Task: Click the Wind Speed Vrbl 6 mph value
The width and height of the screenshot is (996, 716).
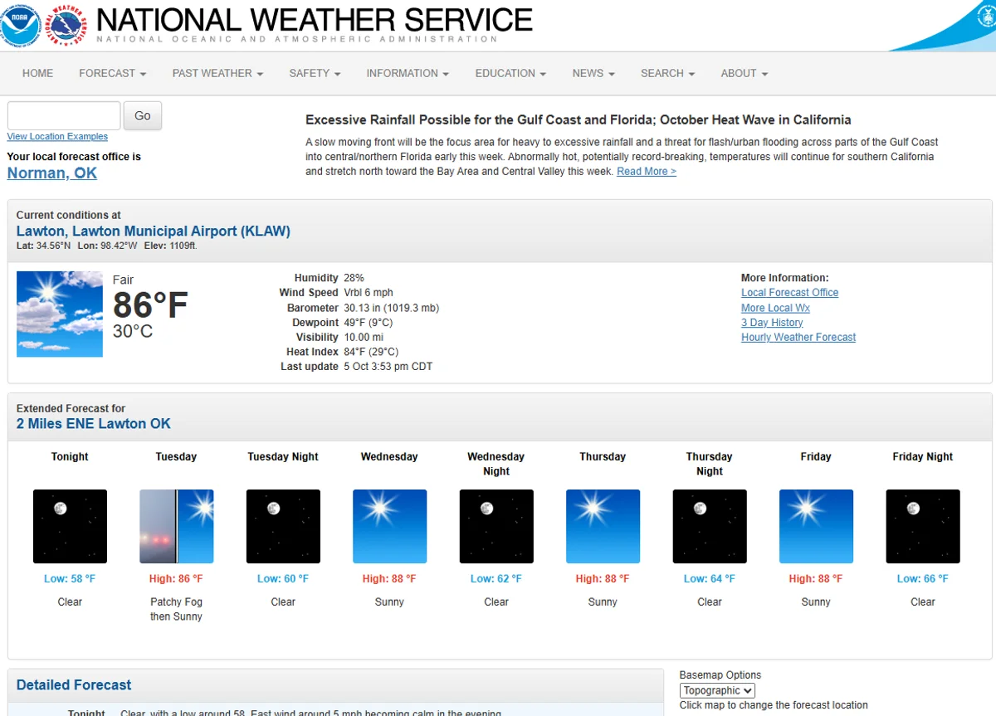Action: coord(369,293)
